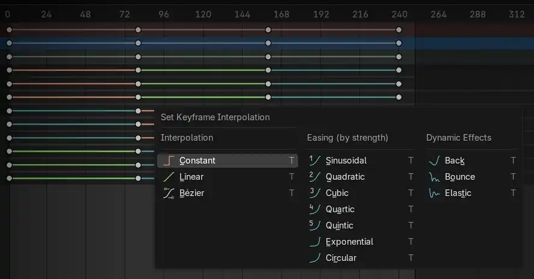The width and height of the screenshot is (534, 279).
Task: Select the Linear menu entry label
Action: click(x=191, y=177)
